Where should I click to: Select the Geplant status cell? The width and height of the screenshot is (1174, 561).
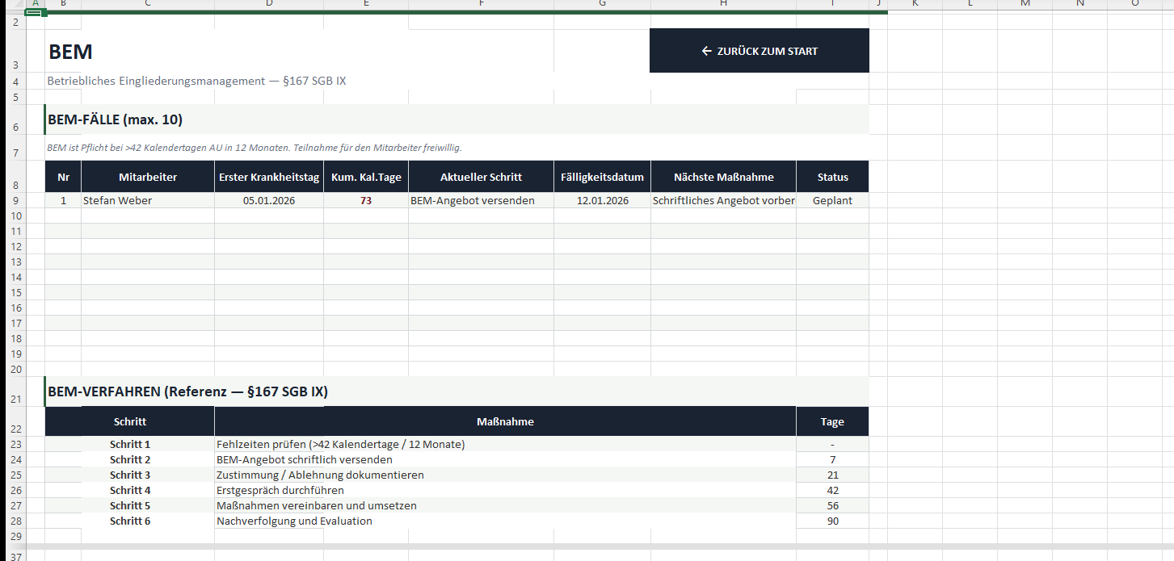[832, 201]
